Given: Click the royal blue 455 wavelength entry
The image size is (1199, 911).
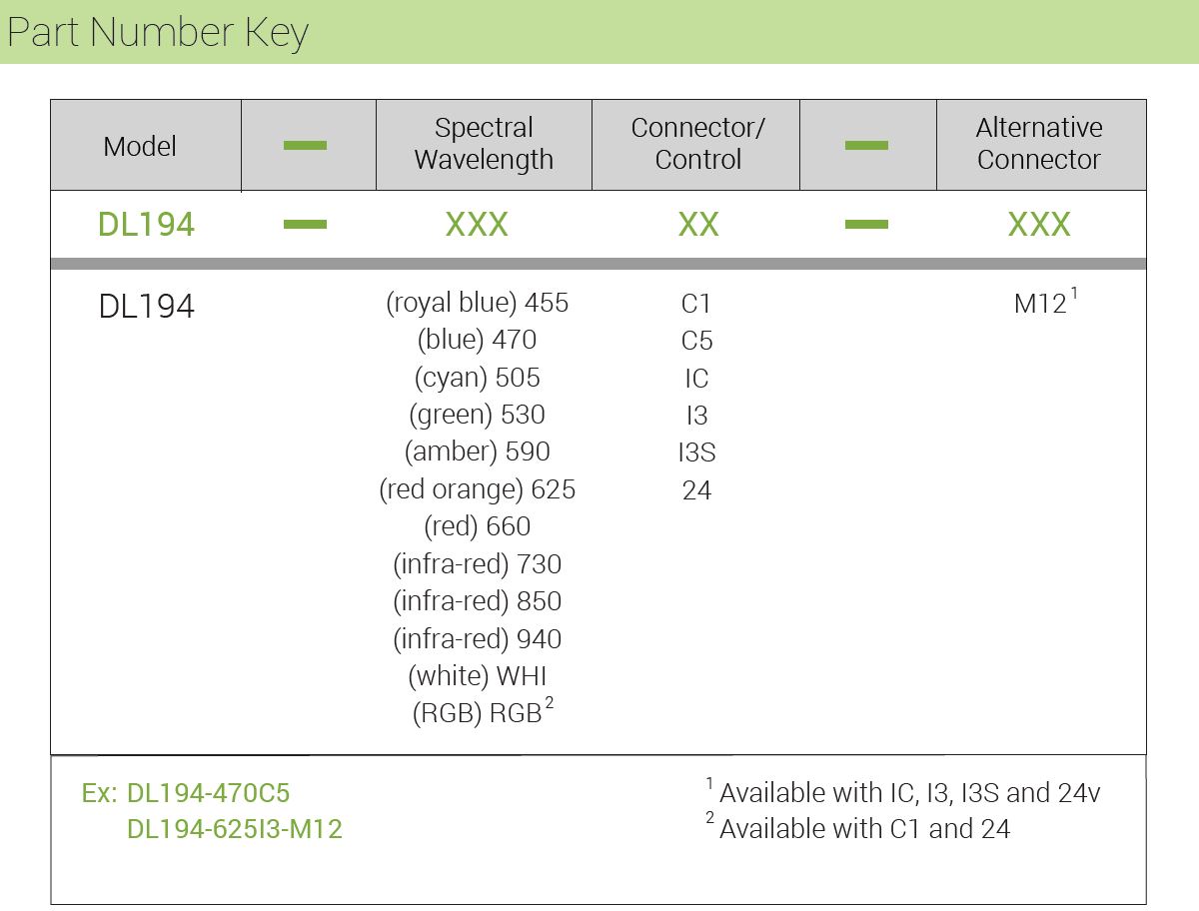Looking at the screenshot, I should pos(477,303).
